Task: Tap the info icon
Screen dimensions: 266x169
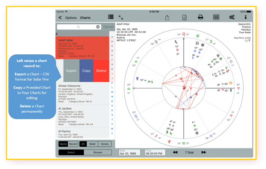Action: pos(245,17)
